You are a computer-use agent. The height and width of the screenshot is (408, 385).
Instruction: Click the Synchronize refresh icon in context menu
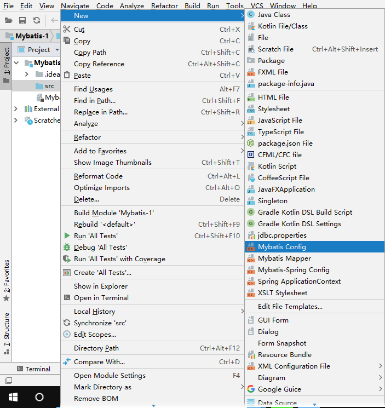coord(67,323)
